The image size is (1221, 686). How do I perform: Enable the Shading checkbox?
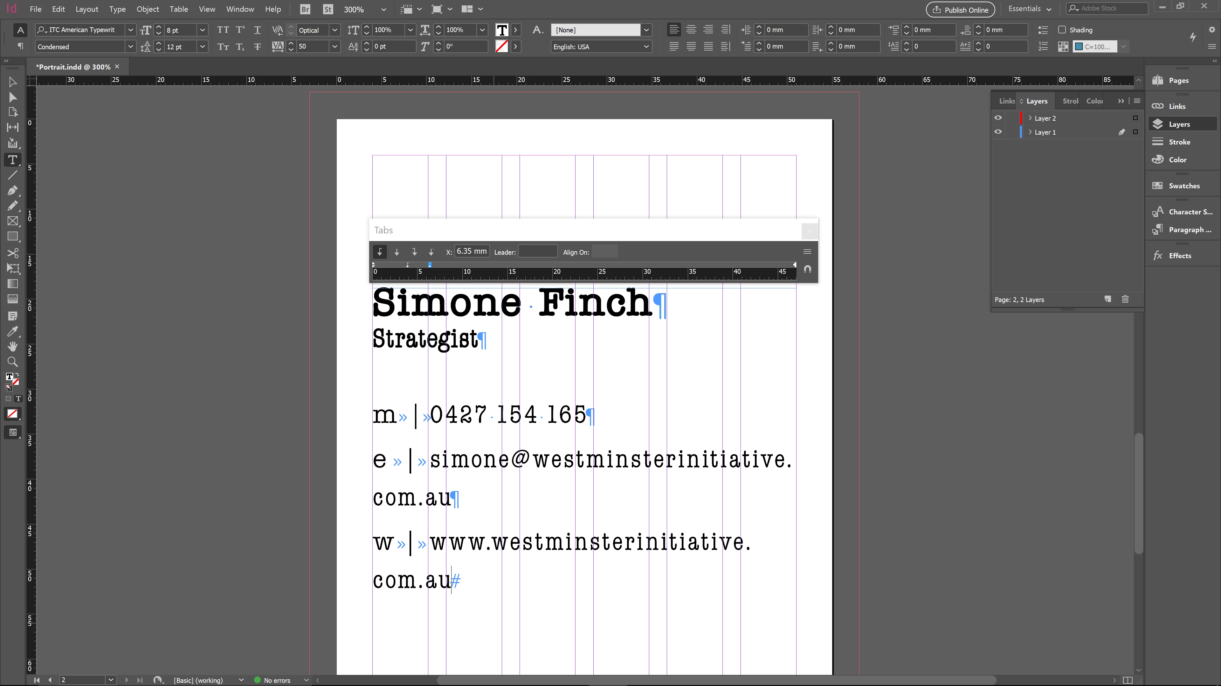(1062, 30)
